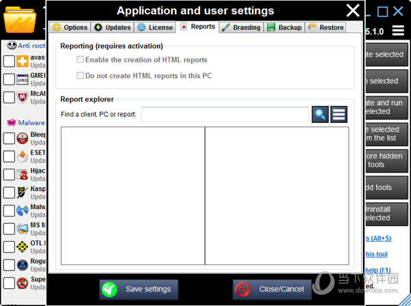Image resolution: width=411 pixels, height=306 pixels.
Task: Click the 'ate and run selected' main window button
Action: point(386,107)
